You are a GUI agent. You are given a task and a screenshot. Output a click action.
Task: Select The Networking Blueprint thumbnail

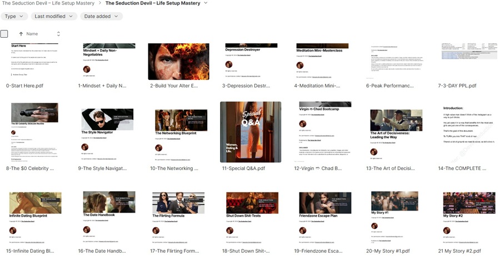(178, 132)
